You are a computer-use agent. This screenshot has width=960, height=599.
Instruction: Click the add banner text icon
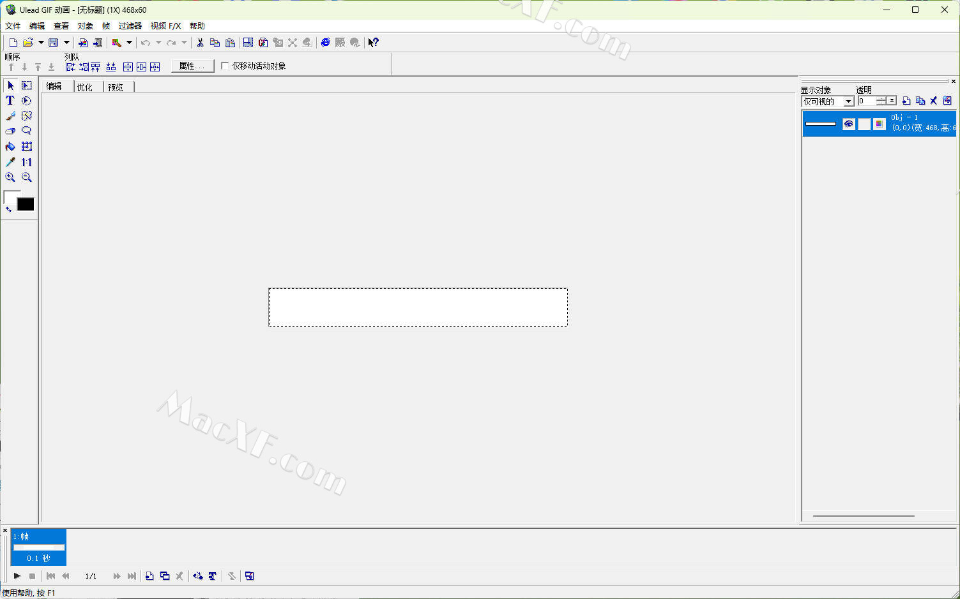(213, 576)
